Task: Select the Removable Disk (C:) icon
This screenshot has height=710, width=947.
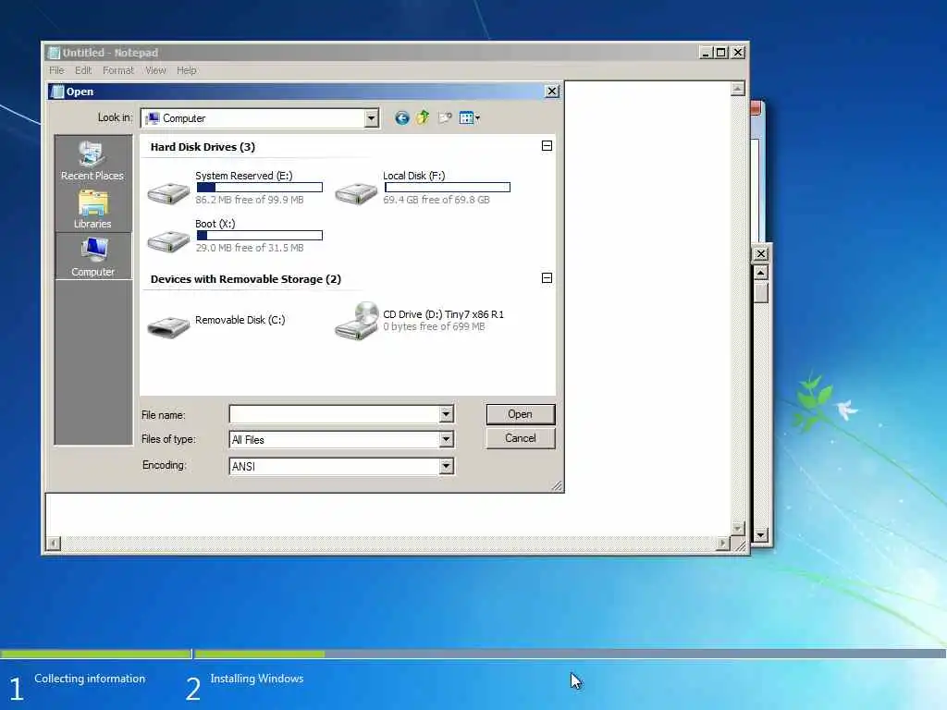Action: tap(168, 326)
